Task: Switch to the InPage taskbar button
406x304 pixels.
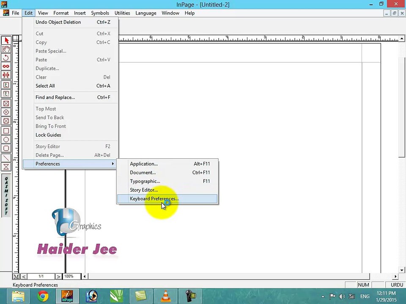Action: coord(67,296)
